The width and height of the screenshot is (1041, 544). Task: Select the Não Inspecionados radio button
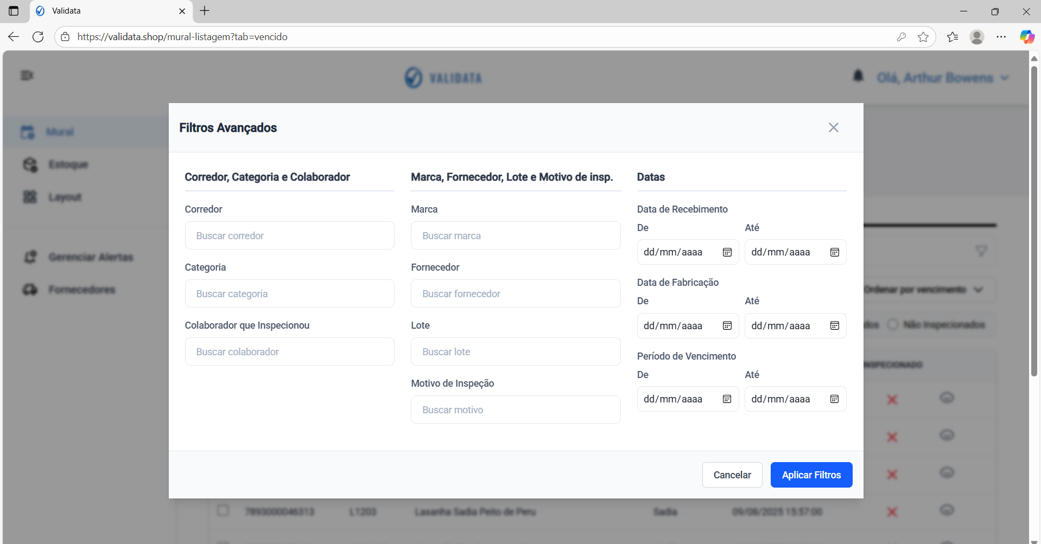coord(892,324)
